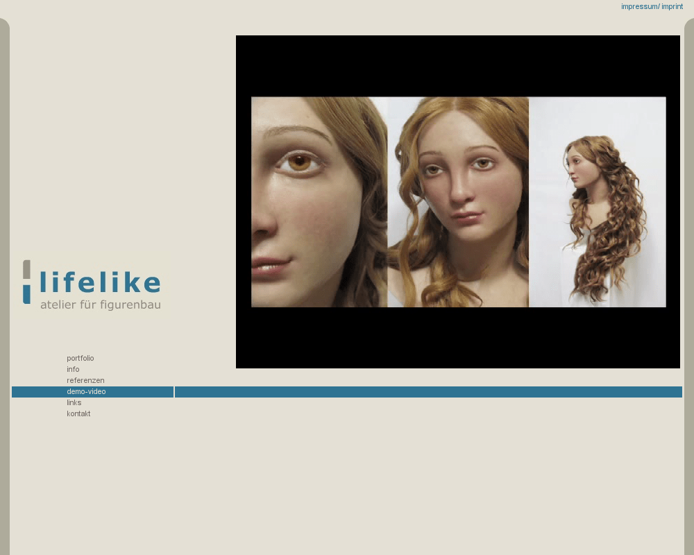
Task: Open the impressum/imprint link
Action: [x=652, y=6]
